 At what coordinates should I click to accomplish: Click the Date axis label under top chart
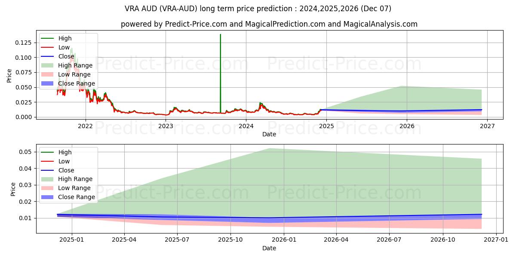coord(269,134)
